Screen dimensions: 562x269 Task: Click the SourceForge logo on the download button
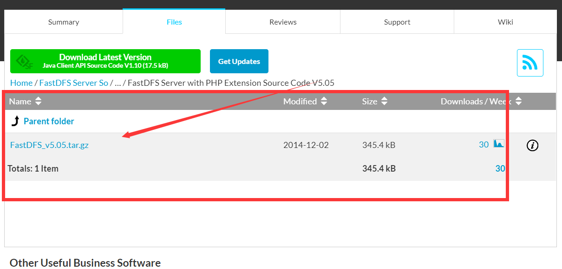click(24, 61)
